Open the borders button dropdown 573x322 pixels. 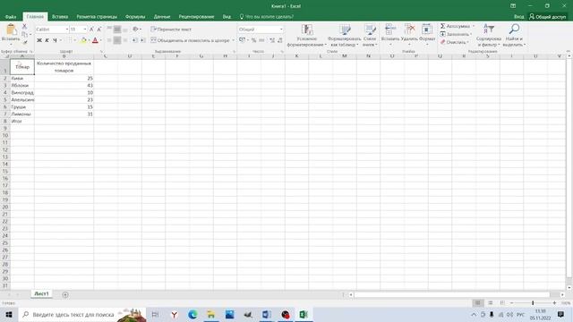(x=75, y=40)
